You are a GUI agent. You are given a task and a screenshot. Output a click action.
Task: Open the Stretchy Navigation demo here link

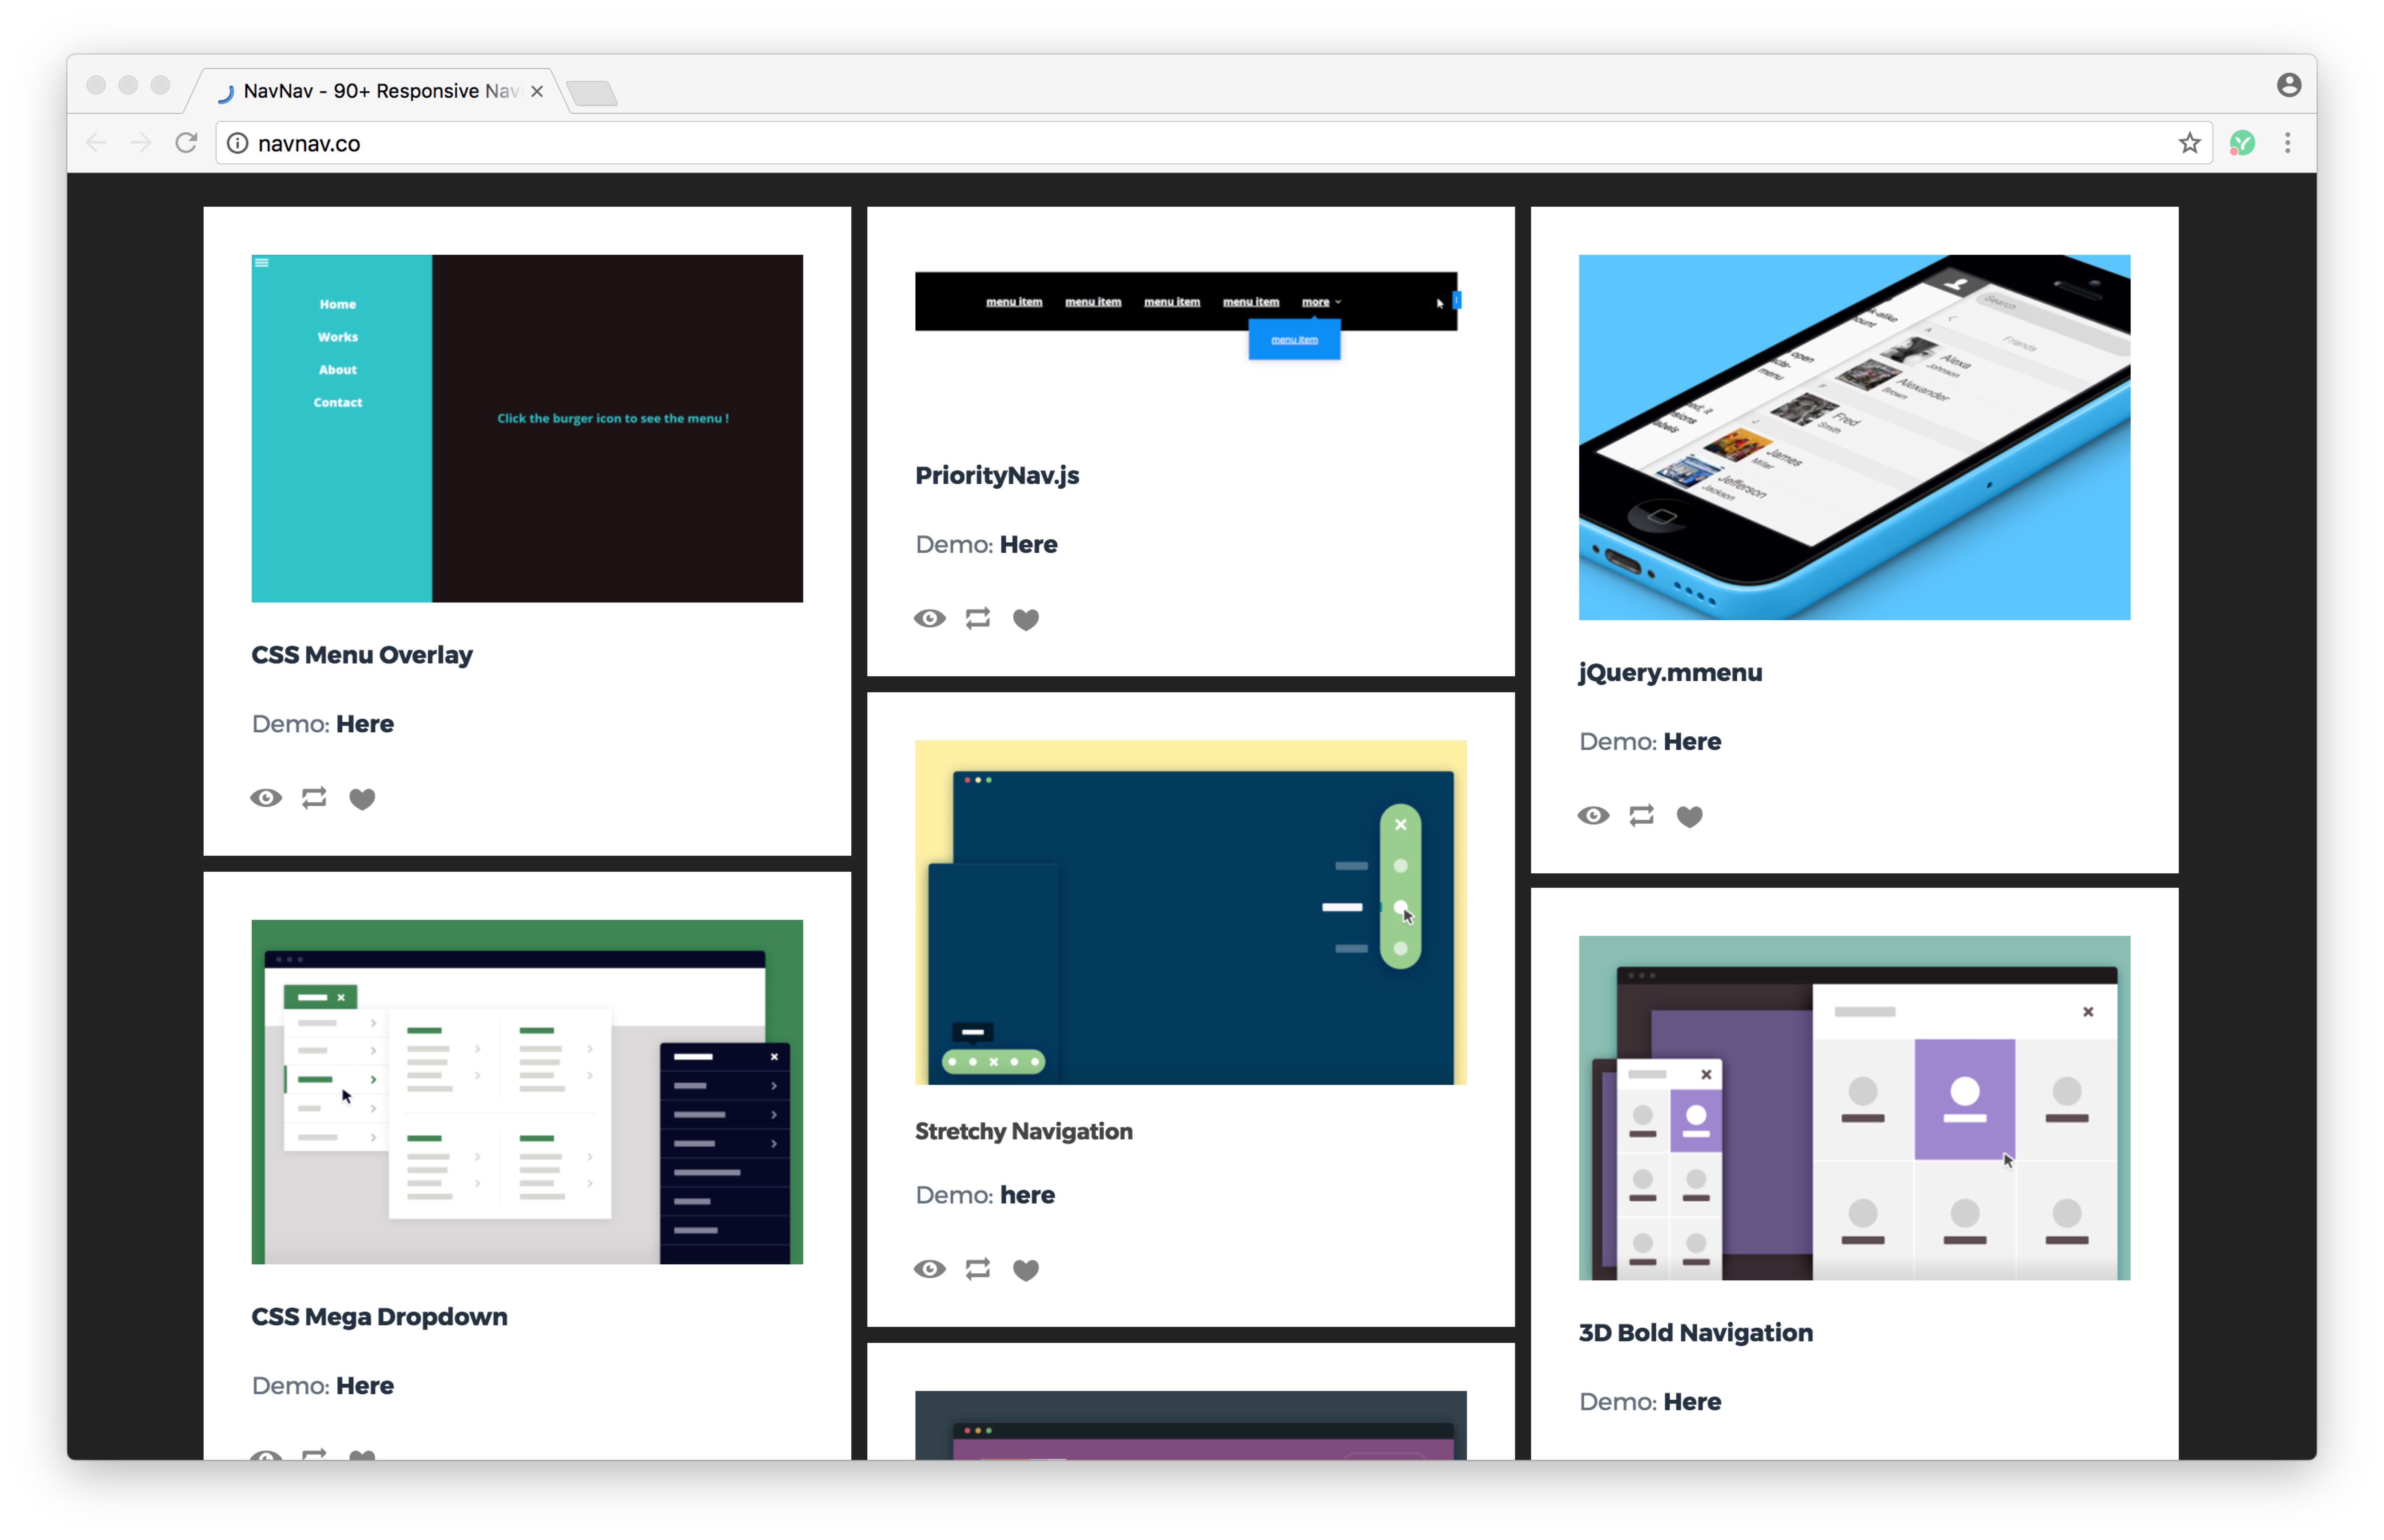point(1027,1195)
